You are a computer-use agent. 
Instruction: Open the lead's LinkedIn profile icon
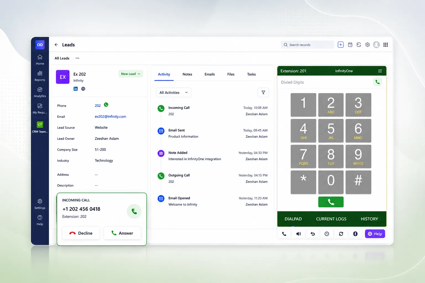(76, 89)
